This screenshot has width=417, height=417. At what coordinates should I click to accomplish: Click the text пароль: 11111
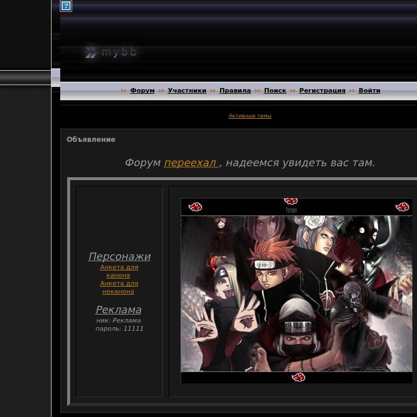(x=119, y=328)
